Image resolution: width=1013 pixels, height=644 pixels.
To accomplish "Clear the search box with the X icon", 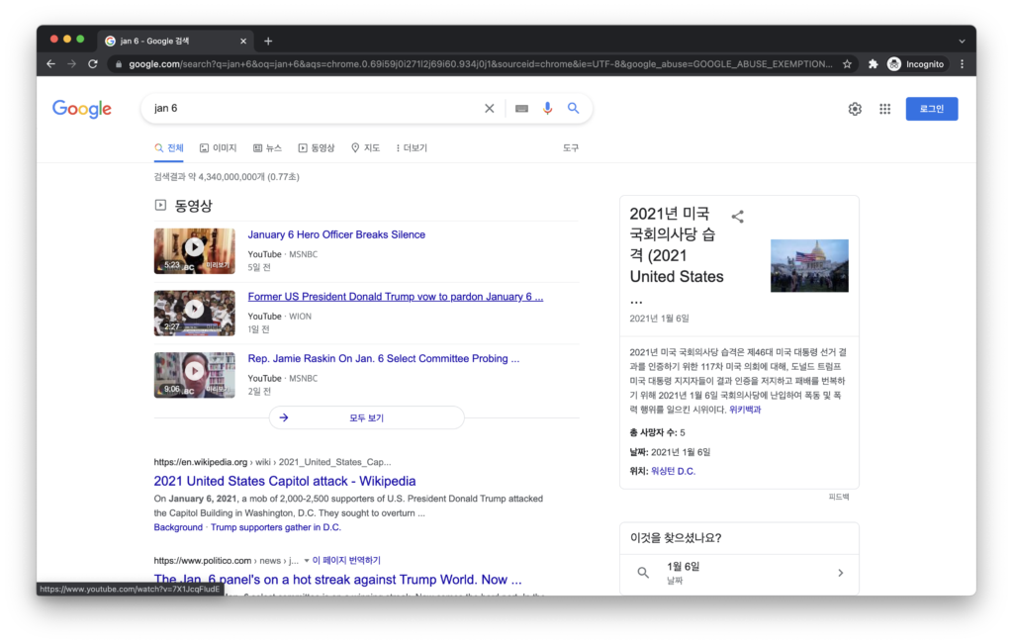I will (489, 109).
